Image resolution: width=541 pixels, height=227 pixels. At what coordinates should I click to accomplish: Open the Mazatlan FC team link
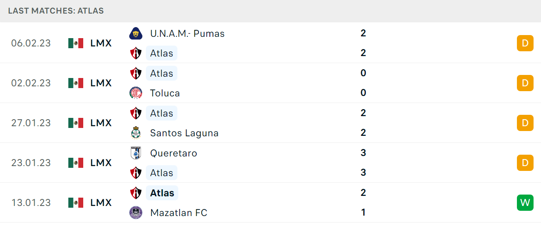[x=179, y=213]
